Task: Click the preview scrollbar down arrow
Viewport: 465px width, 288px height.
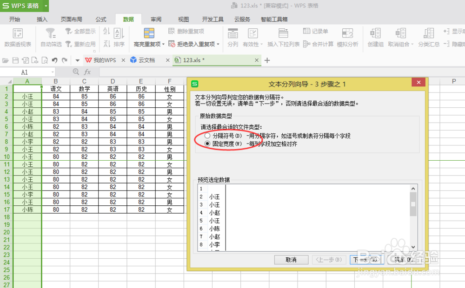Action: pos(413,247)
